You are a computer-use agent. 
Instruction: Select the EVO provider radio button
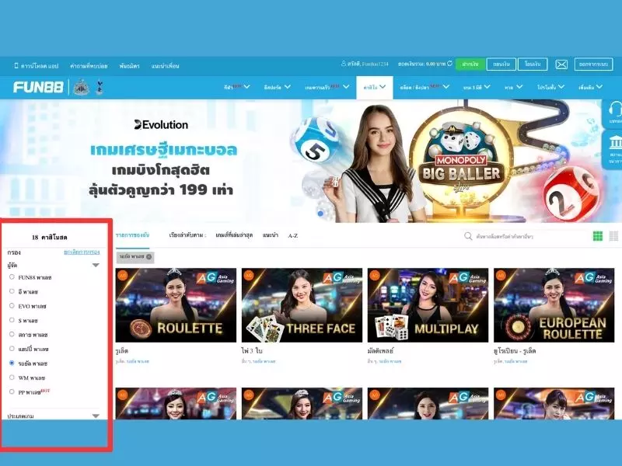pos(12,306)
